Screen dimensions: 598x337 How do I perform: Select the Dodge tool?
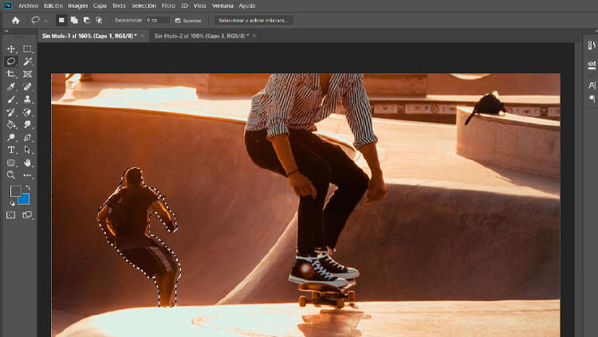point(11,137)
